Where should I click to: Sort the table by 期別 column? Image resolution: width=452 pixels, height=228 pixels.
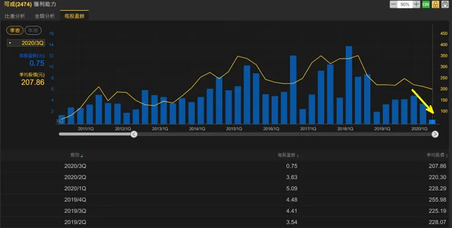77,155
